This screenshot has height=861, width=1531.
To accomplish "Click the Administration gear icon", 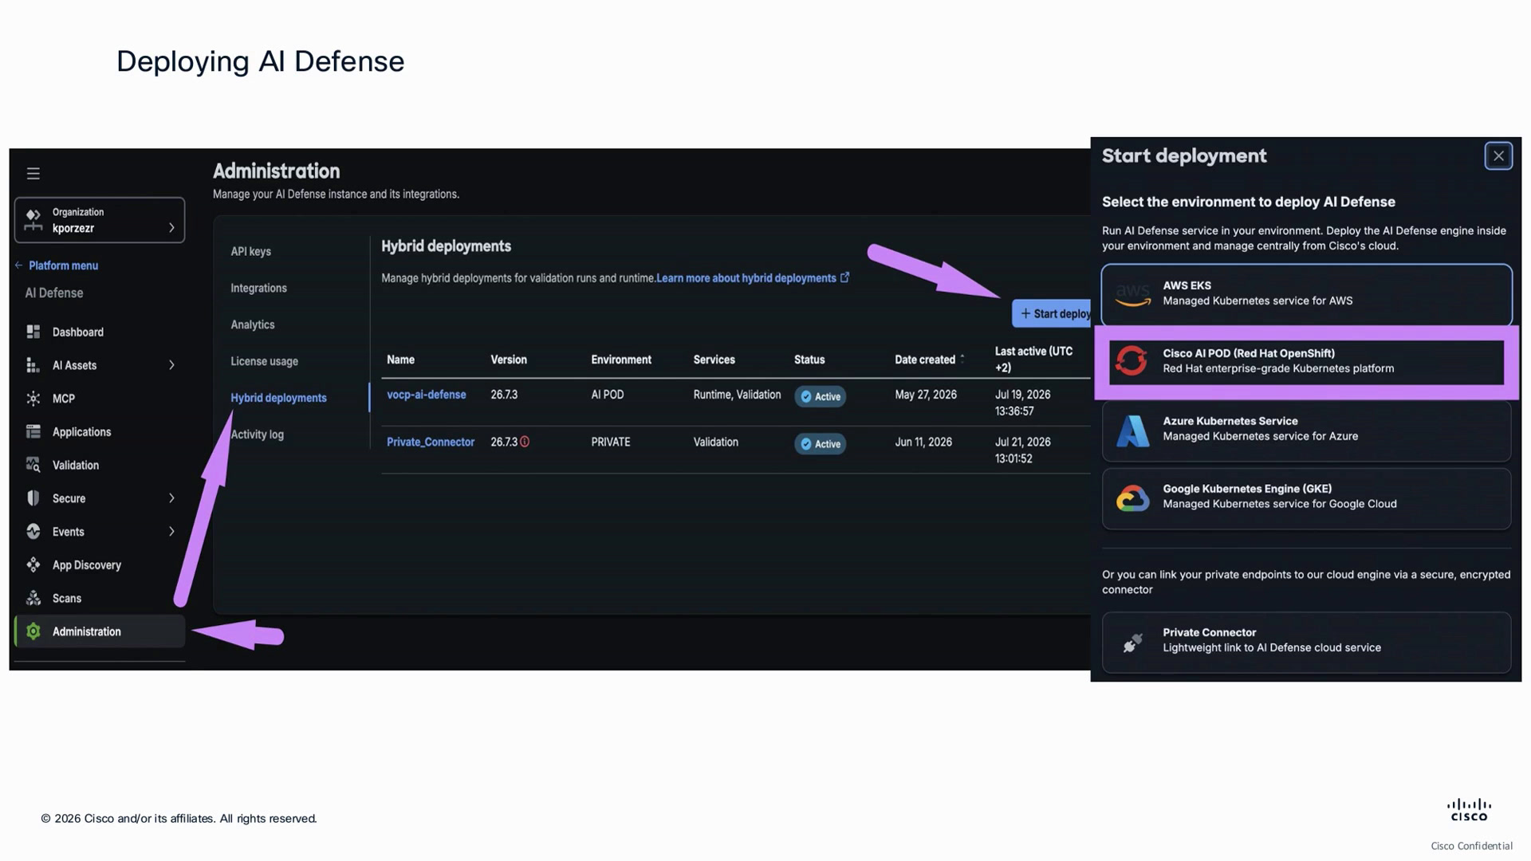I will (x=33, y=631).
